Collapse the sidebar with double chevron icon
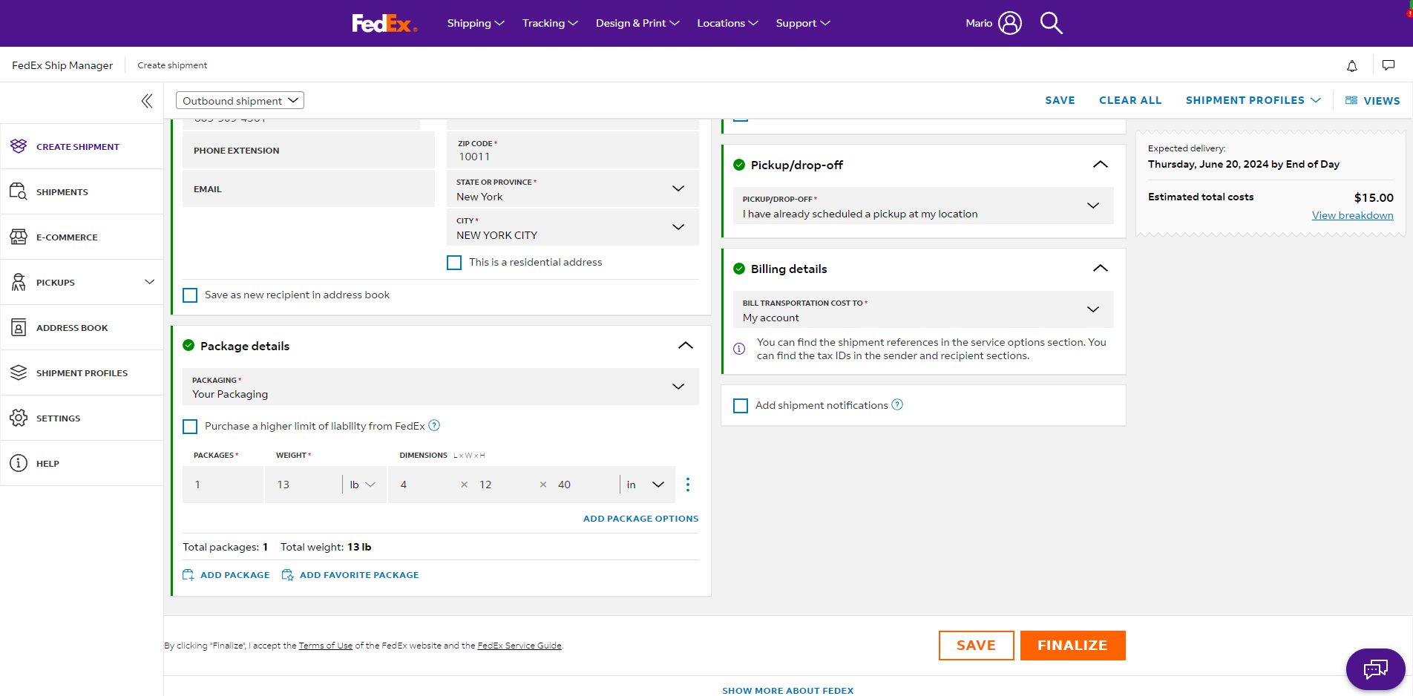1413x696 pixels. click(147, 101)
